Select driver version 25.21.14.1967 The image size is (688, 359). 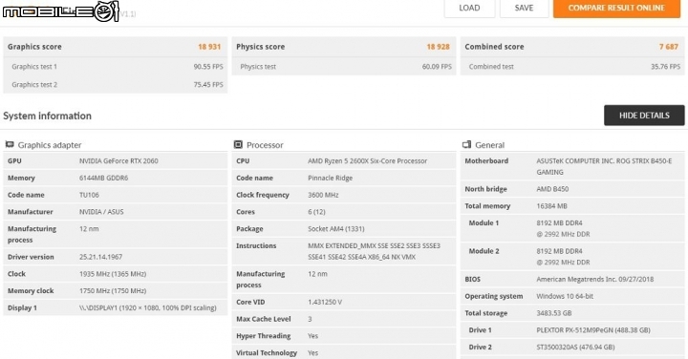(x=100, y=257)
